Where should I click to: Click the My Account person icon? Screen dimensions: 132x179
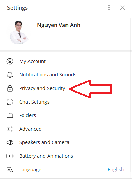pos(10,61)
